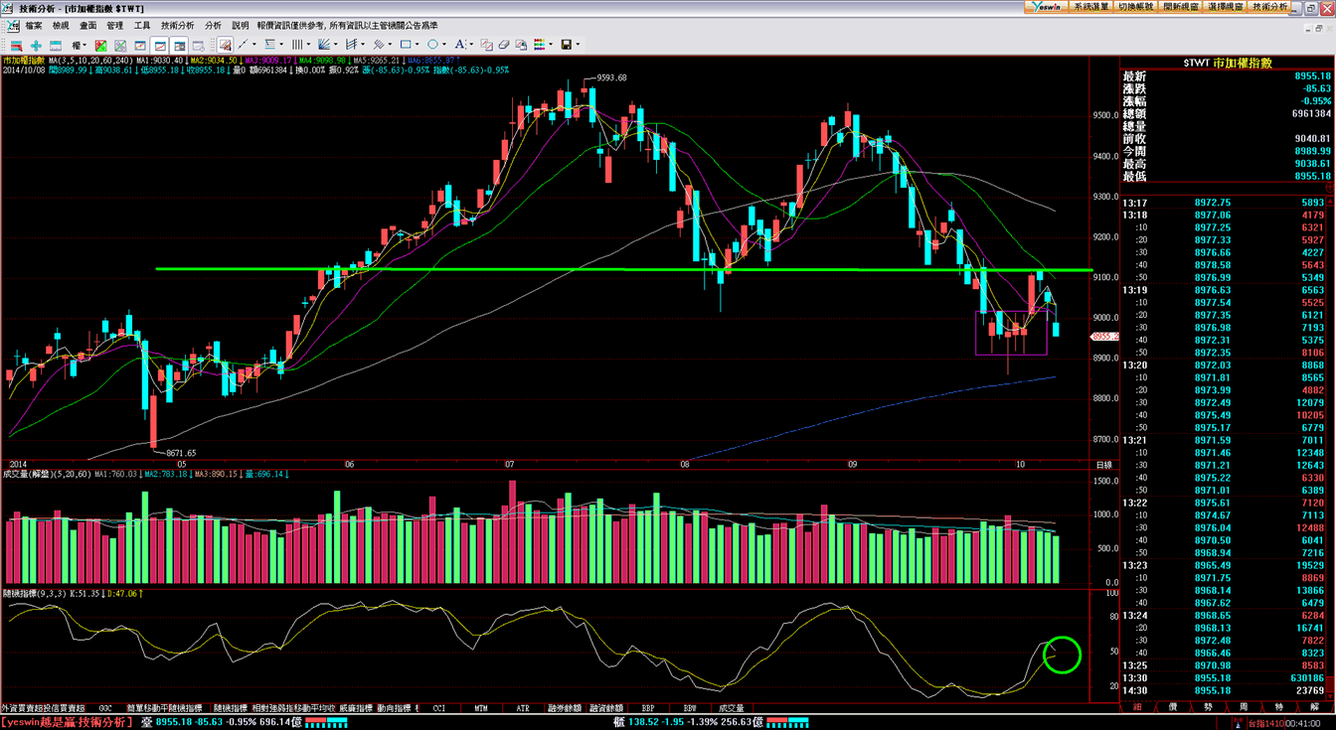Open the 工具 menu
The height and width of the screenshot is (730, 1336).
(142, 25)
